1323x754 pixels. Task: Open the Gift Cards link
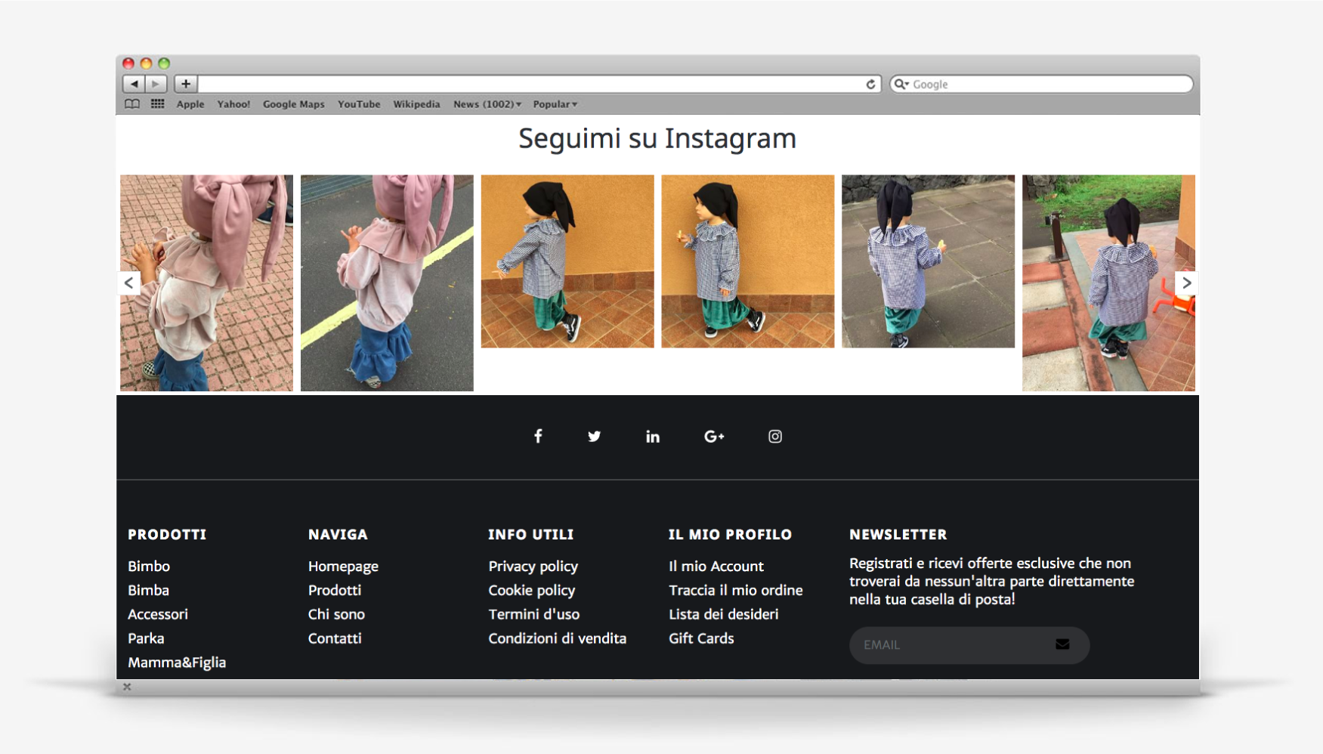[x=701, y=638]
